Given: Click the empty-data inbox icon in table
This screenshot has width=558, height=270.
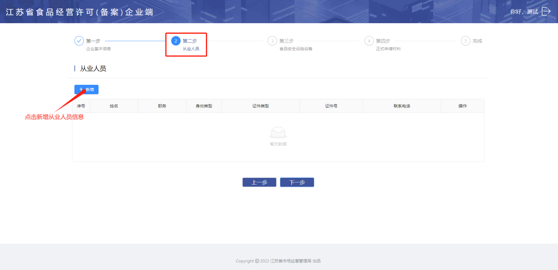Looking at the screenshot, I should click(278, 133).
